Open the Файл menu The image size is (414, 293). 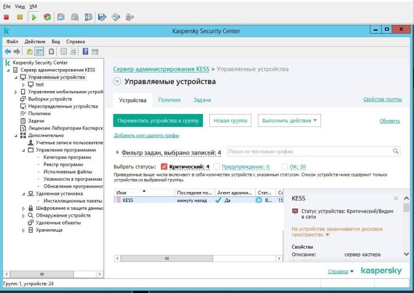click(12, 42)
